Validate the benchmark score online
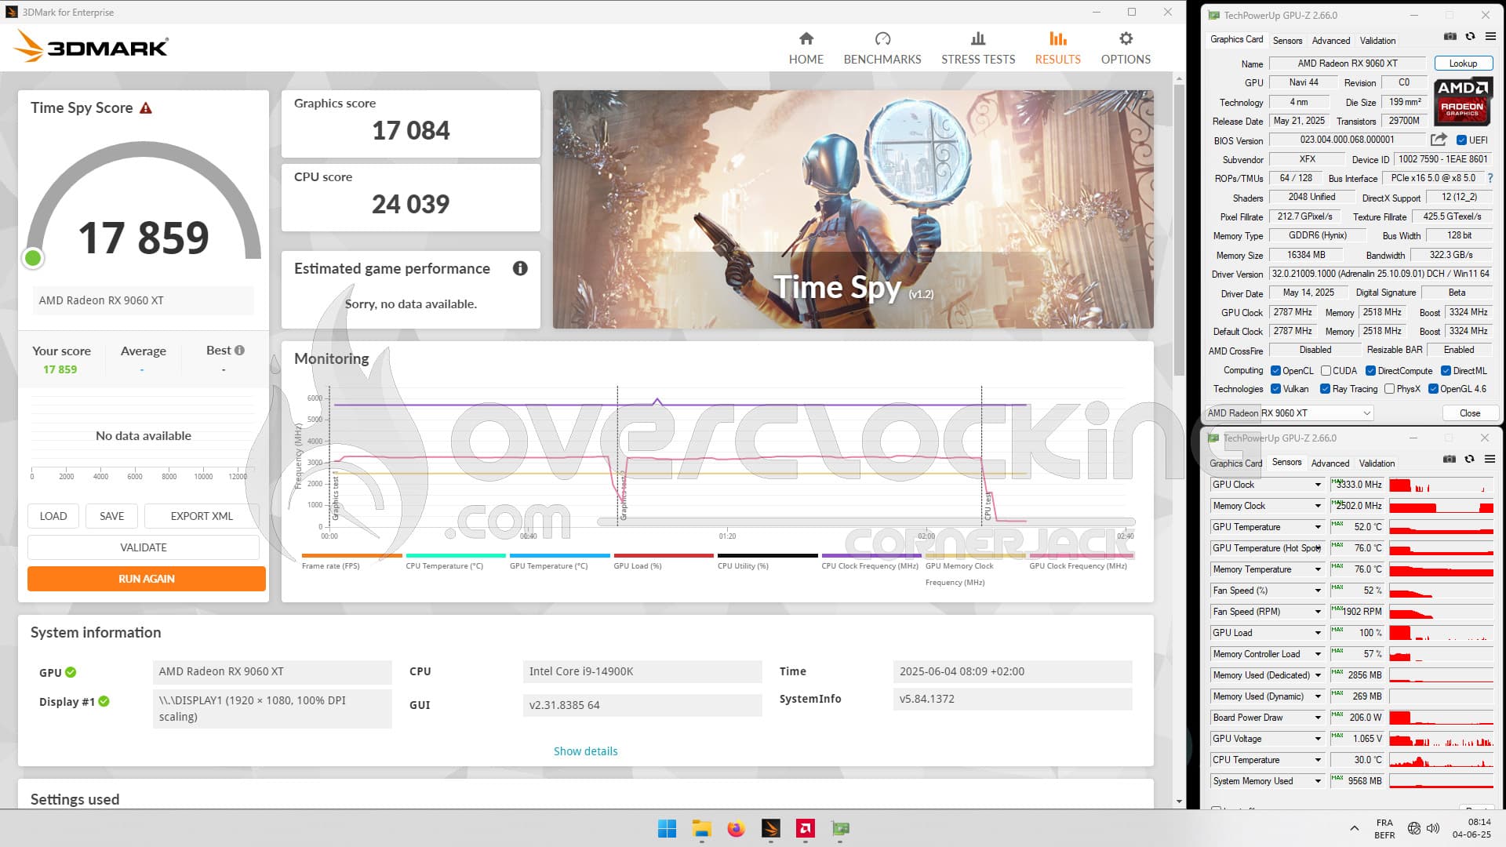The width and height of the screenshot is (1506, 847). click(x=144, y=547)
